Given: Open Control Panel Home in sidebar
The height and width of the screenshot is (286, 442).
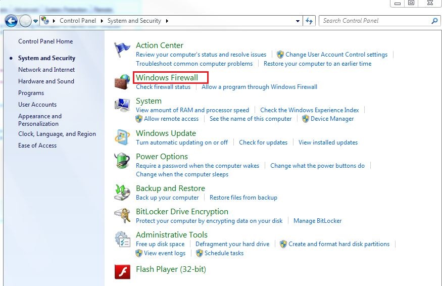Looking at the screenshot, I should [45, 41].
